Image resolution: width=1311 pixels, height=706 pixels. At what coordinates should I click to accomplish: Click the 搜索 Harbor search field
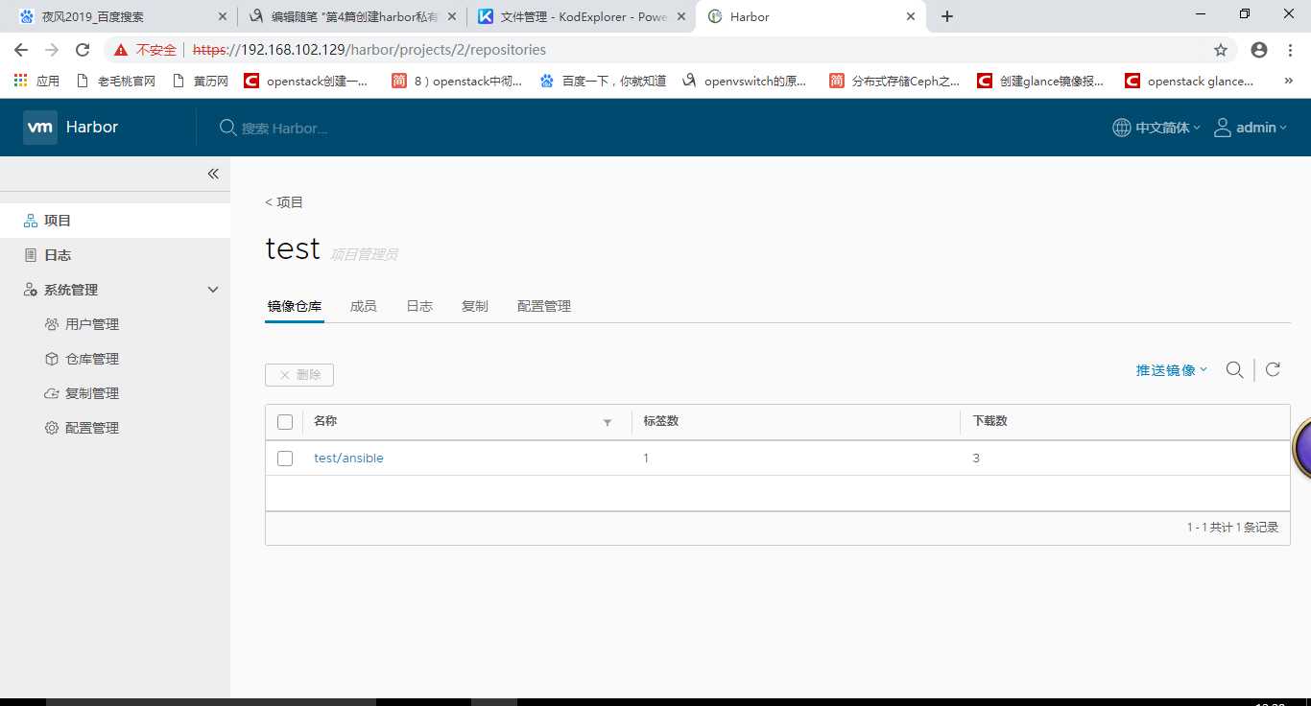(285, 128)
